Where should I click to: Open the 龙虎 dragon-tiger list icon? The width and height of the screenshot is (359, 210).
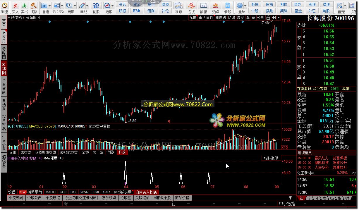coord(191,5)
